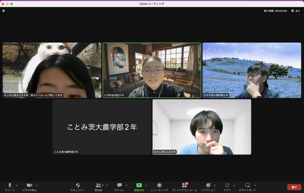
Task: Toggle Stop Video (ビデオの停止) camera button
Action: (29, 185)
